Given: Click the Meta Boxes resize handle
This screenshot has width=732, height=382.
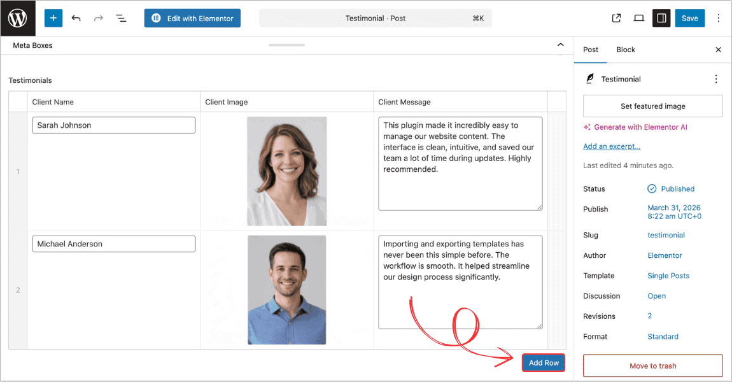Looking at the screenshot, I should click(286, 45).
